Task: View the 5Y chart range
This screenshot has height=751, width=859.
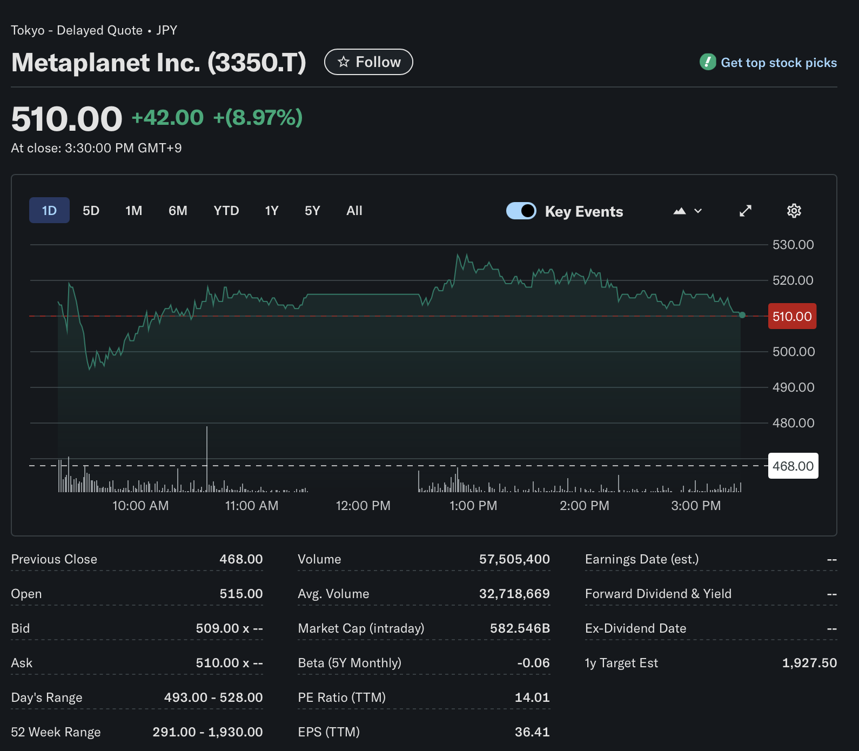Action: (312, 211)
